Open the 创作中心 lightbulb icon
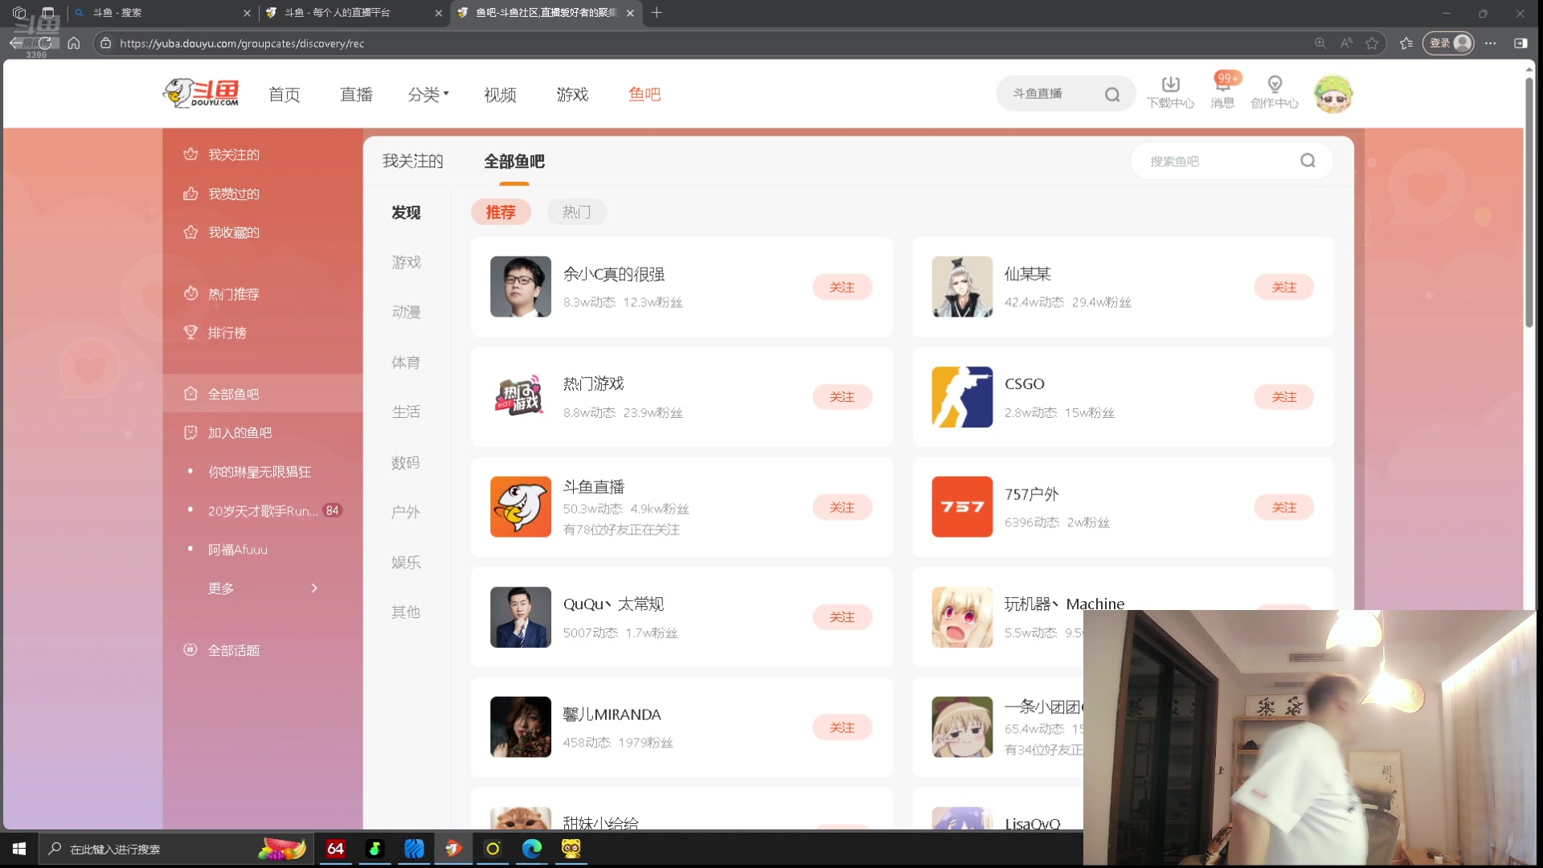Screen dimensions: 1543x868 1275,85
